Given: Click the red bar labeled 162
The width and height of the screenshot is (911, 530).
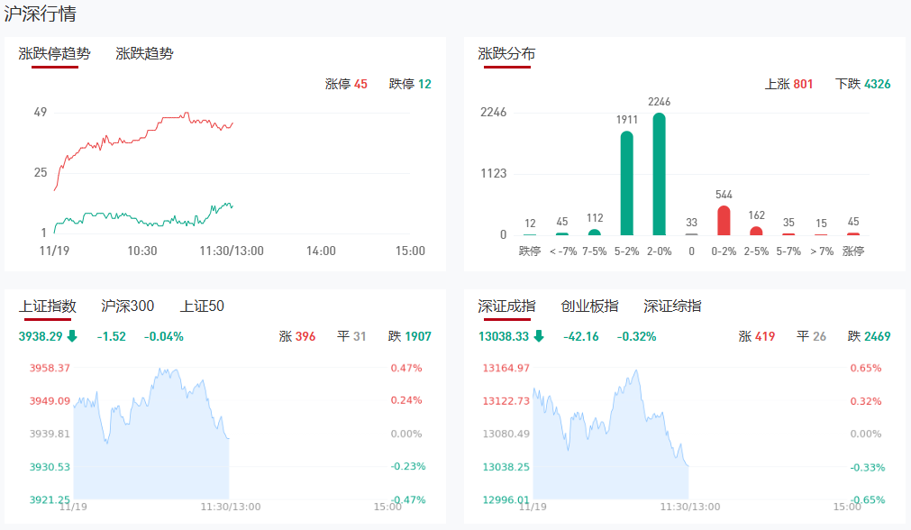Looking at the screenshot, I should pos(756,230).
